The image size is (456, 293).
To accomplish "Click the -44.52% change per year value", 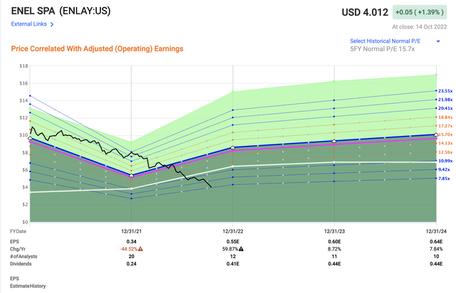I will coord(128,249).
